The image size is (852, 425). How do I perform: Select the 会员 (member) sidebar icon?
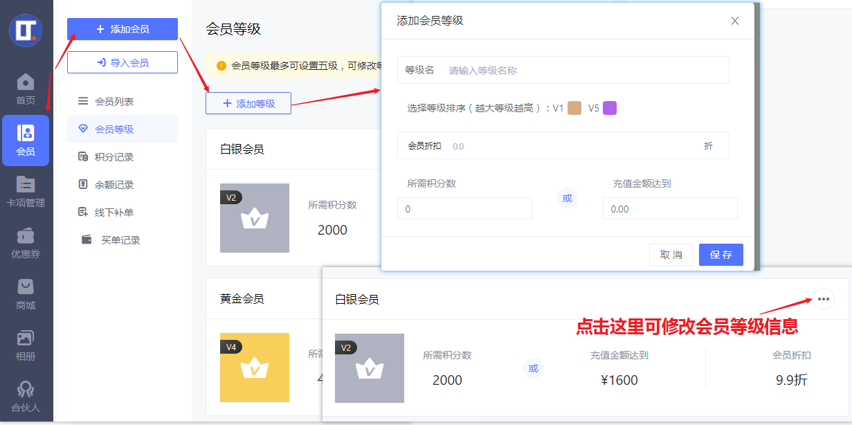[26, 141]
